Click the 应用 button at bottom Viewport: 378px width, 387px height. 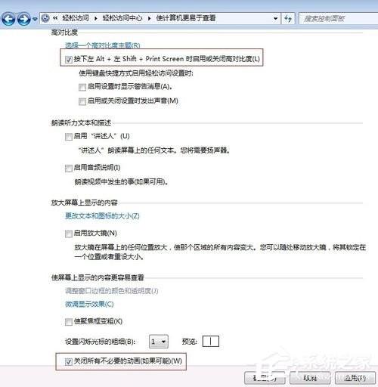(x=355, y=378)
